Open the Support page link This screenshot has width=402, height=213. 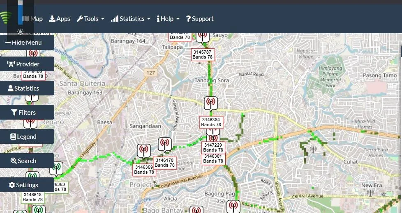(x=200, y=19)
